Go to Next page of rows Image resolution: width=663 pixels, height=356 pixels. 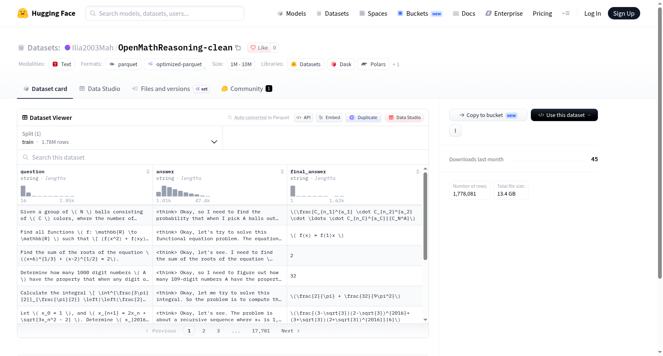(290, 331)
